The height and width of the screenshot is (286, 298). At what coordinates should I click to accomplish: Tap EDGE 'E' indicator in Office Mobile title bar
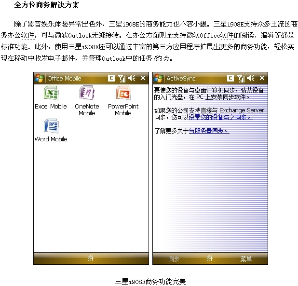coord(111,78)
